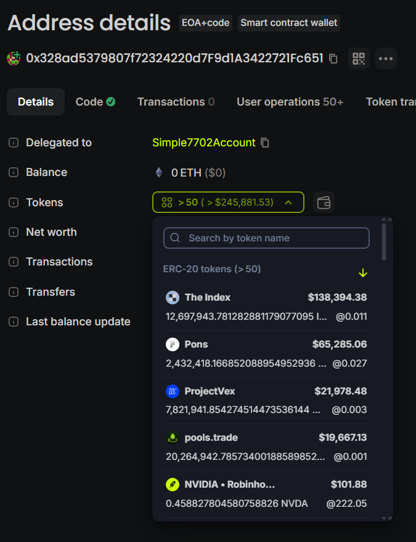Click the 0.458827804580758826 NVDA amount

point(237,503)
